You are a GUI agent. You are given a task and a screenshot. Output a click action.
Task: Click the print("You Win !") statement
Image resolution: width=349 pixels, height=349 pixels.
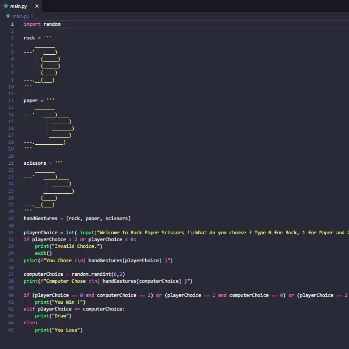[60, 302]
